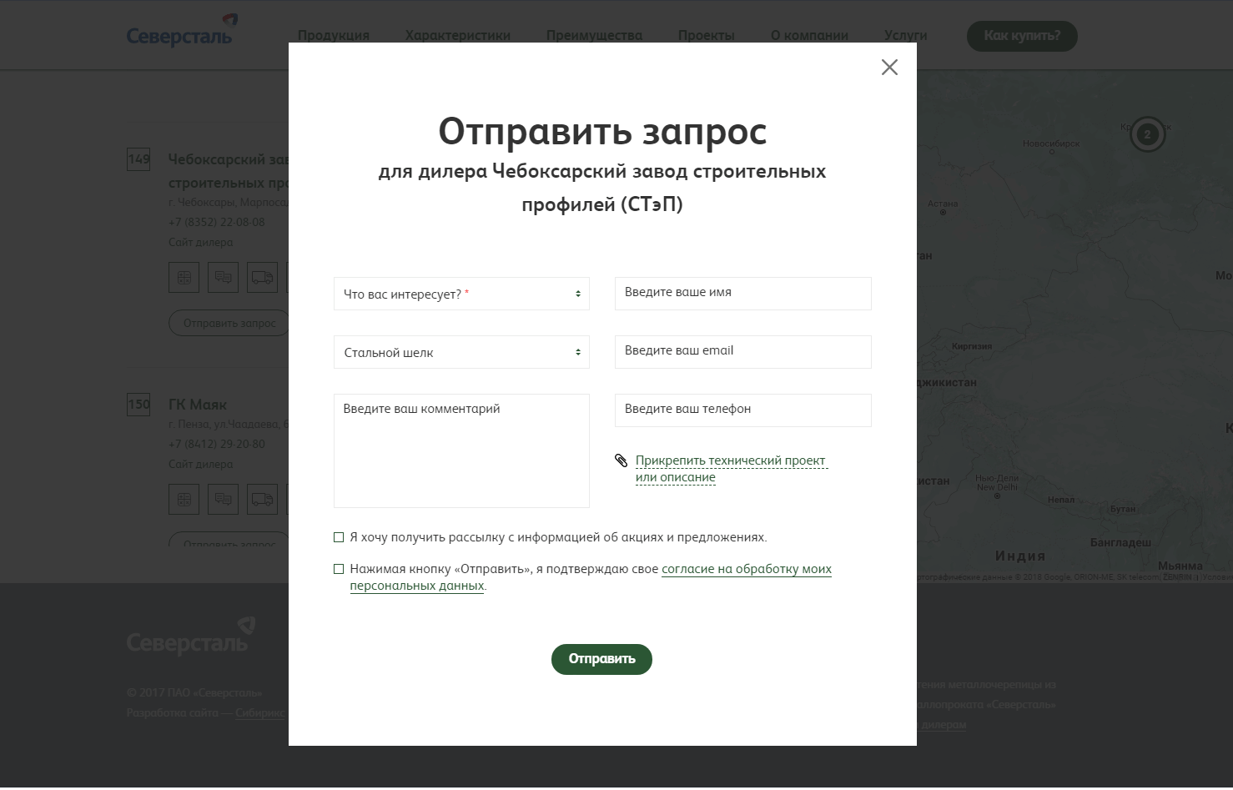Open the 'Сибирикс' developer link

[x=259, y=712]
